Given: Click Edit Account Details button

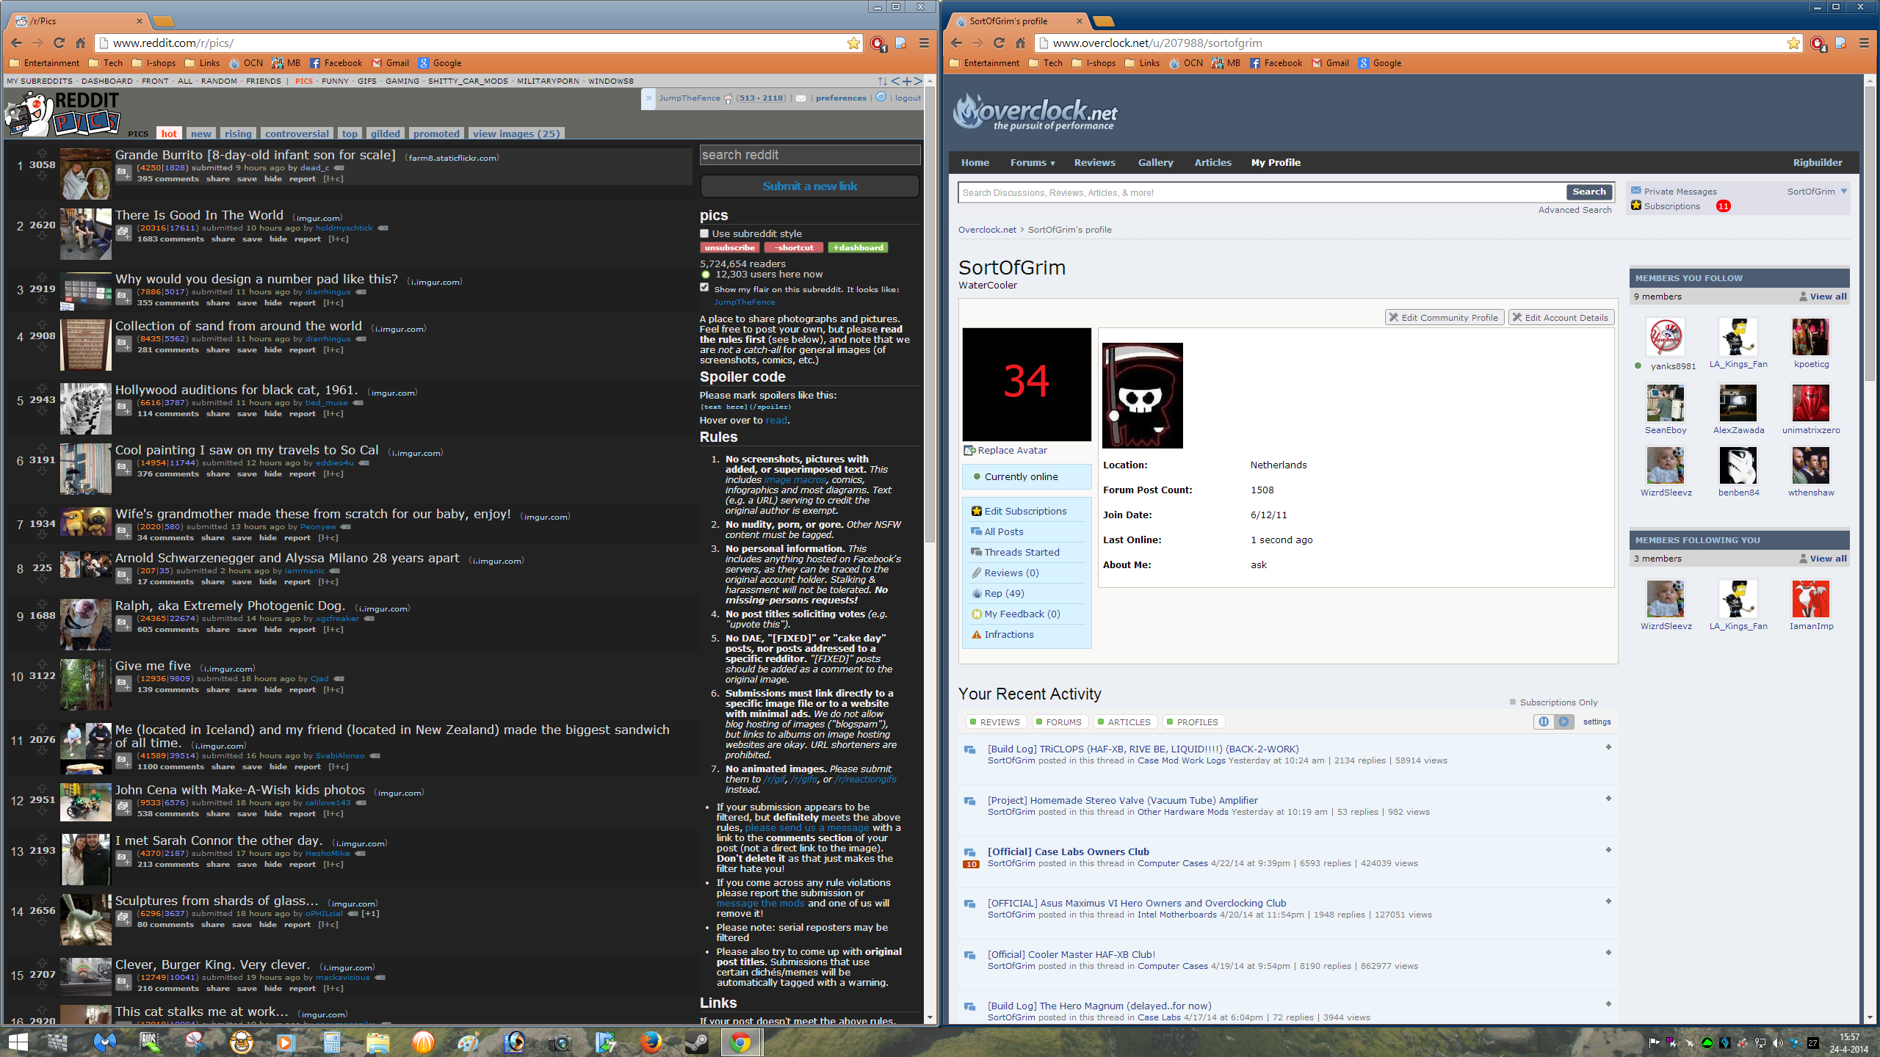Looking at the screenshot, I should [x=1561, y=317].
